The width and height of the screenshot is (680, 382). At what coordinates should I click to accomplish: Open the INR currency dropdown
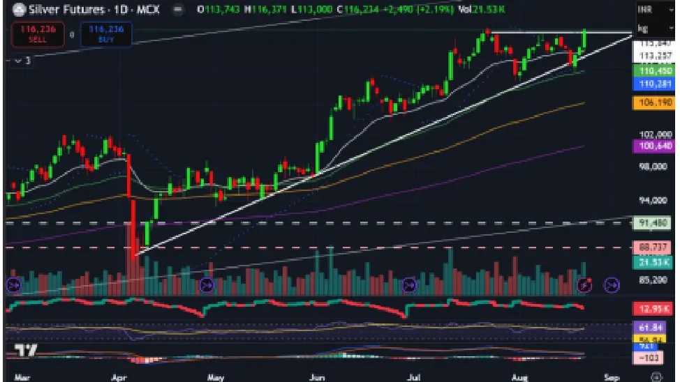656,10
